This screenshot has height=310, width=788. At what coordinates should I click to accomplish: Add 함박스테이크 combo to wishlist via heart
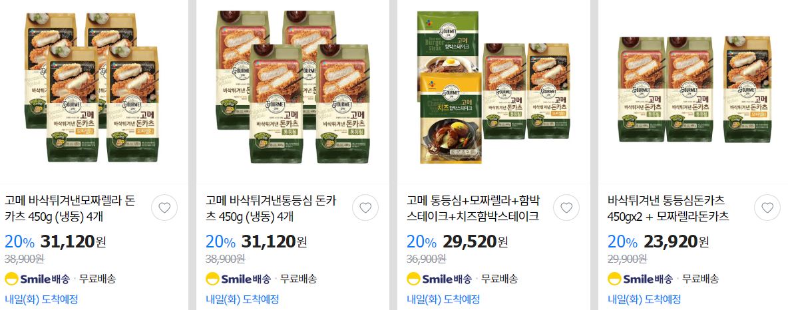tap(566, 208)
